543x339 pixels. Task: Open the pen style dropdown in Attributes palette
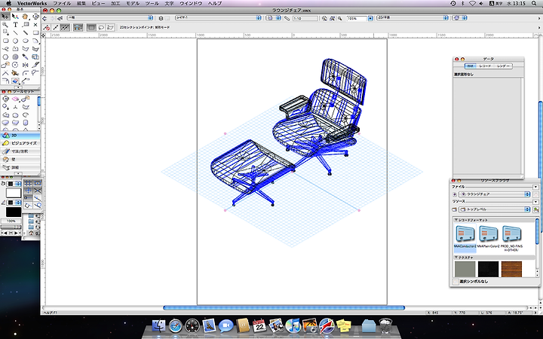click(14, 203)
